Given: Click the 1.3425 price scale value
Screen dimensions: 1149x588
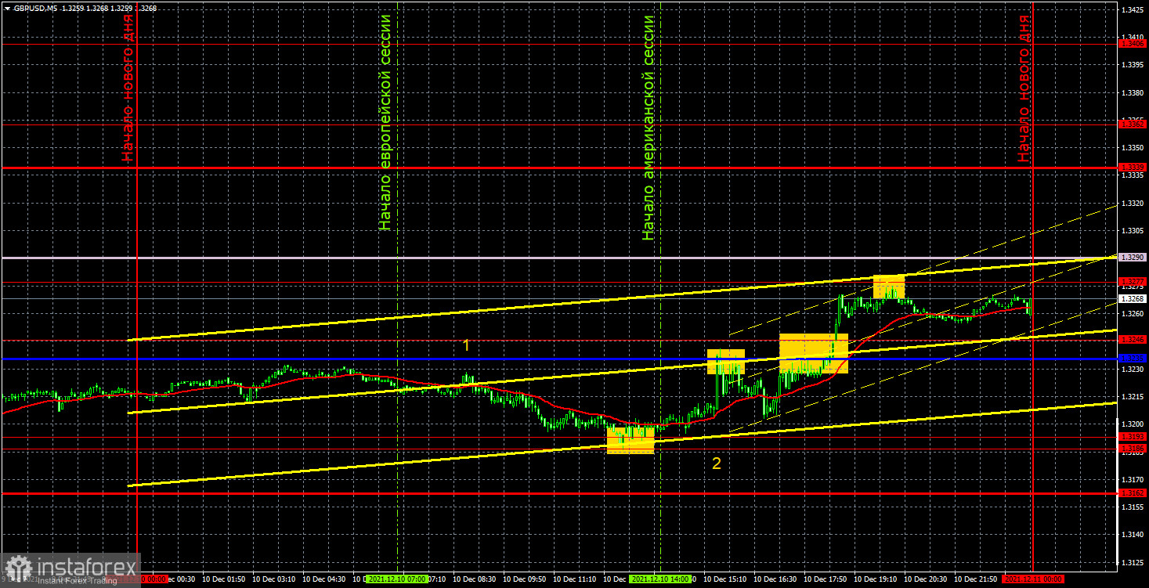Looking at the screenshot, I should coord(1133,9).
